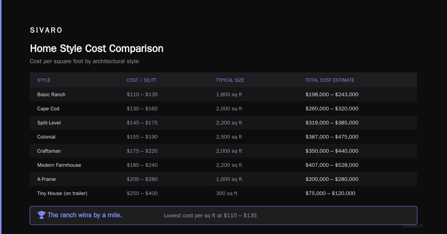Screen dimensions: 447x234
Task: Click the trophy icon in the banner
Action: 41,215
